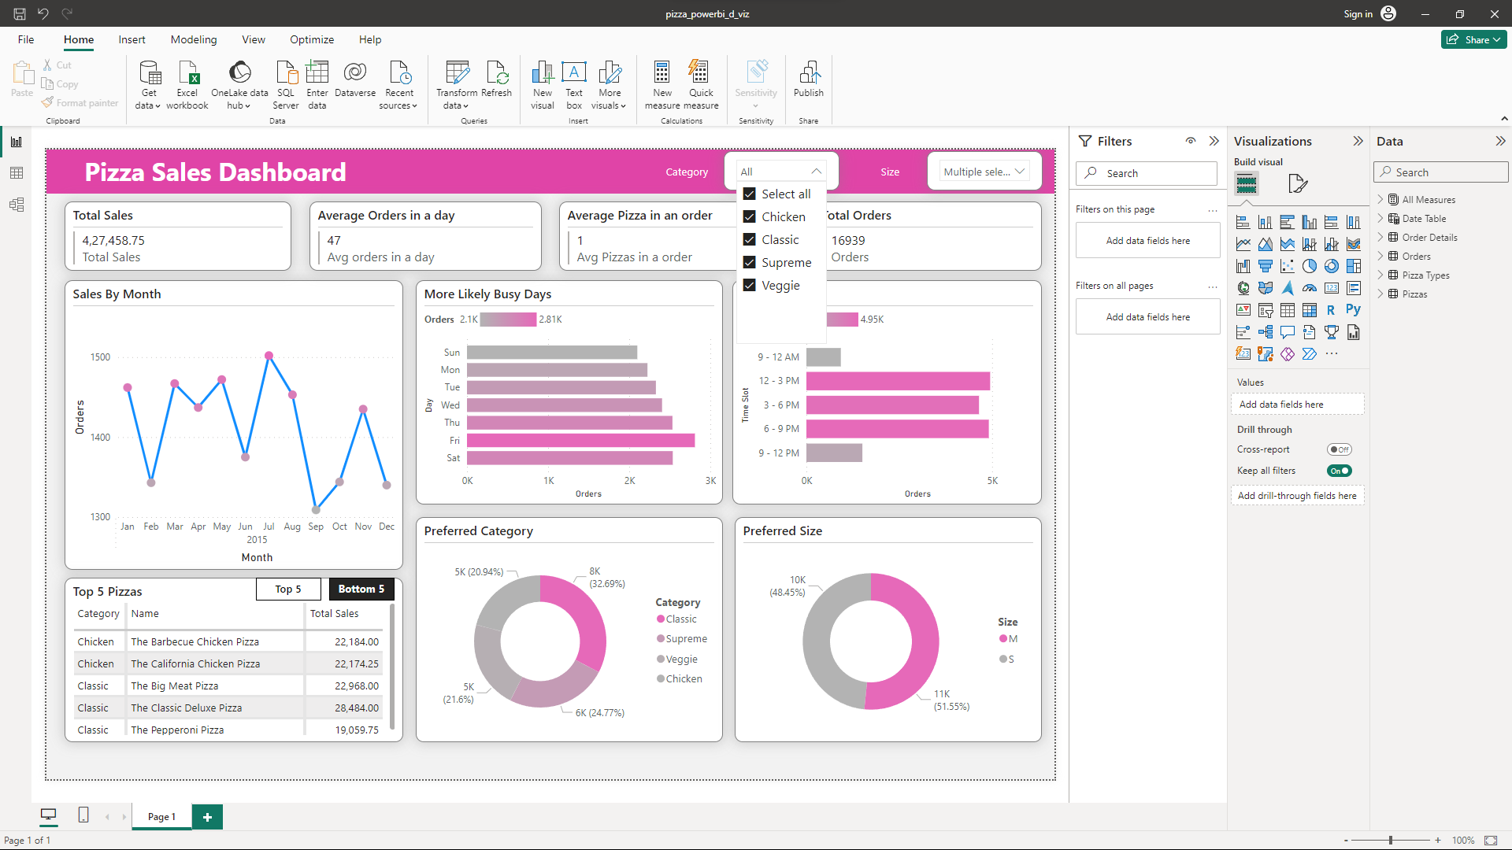Screen dimensions: 1512x850
Task: Open Model view in left sidebar
Action: click(17, 205)
